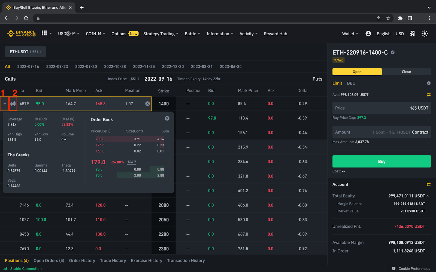The image size is (436, 272).
Task: Click the green Buy button
Action: [x=381, y=161]
